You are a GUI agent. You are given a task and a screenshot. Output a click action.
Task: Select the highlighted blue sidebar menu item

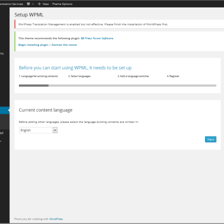(4, 111)
